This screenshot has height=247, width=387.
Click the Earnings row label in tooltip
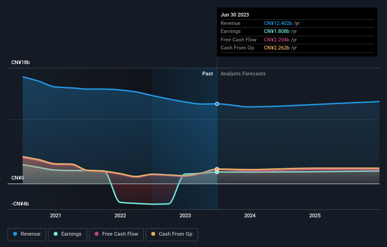pyautogui.click(x=231, y=31)
